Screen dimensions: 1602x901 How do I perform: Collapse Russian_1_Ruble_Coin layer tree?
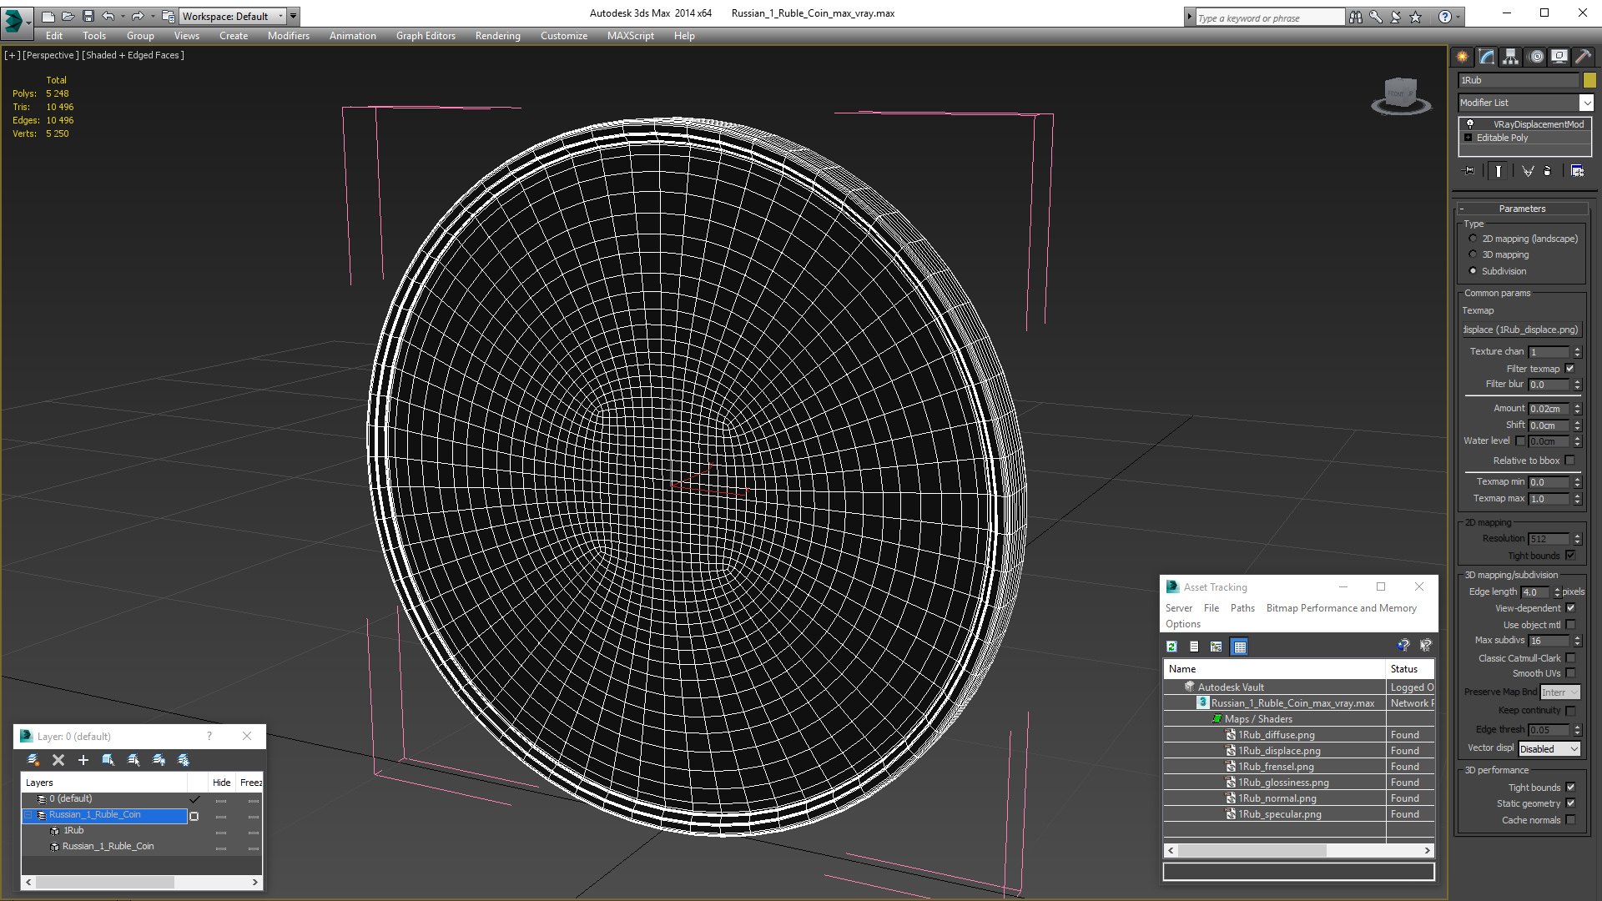(28, 815)
